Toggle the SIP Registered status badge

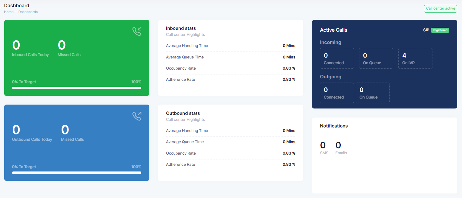click(440, 30)
